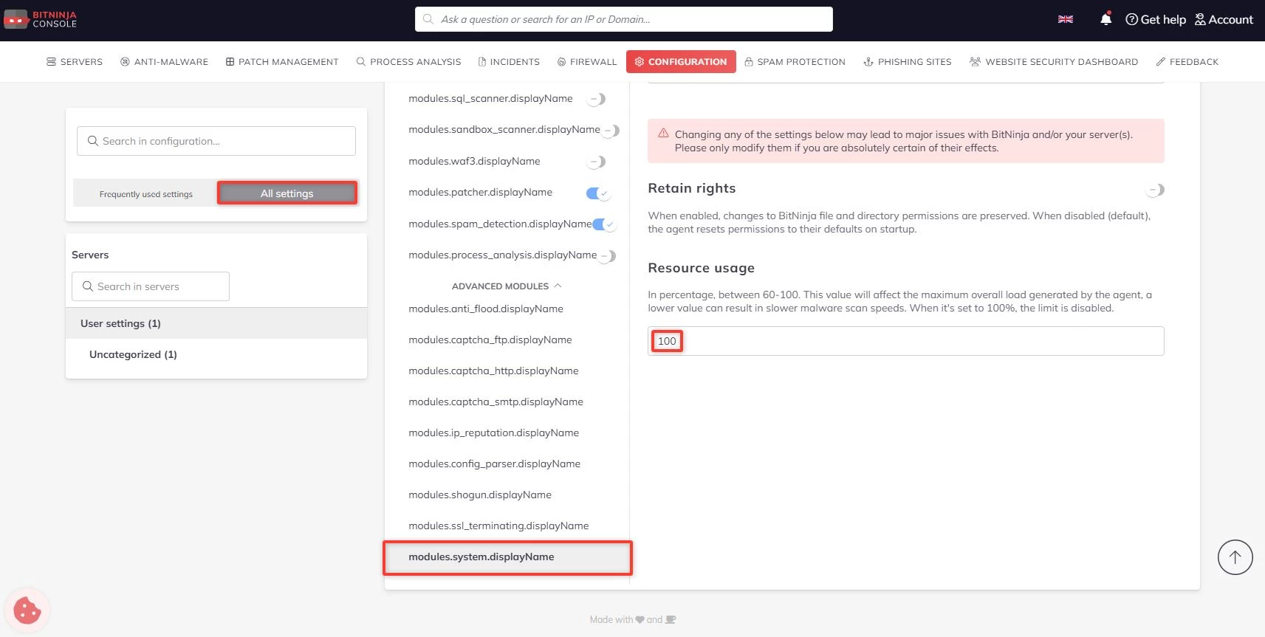Viewport: 1265px width, 637px height.
Task: Collapse the Advanced Modules section
Action: pyautogui.click(x=507, y=286)
